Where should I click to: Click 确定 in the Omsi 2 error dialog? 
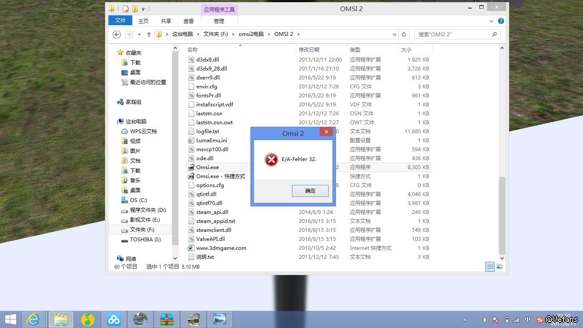310,191
